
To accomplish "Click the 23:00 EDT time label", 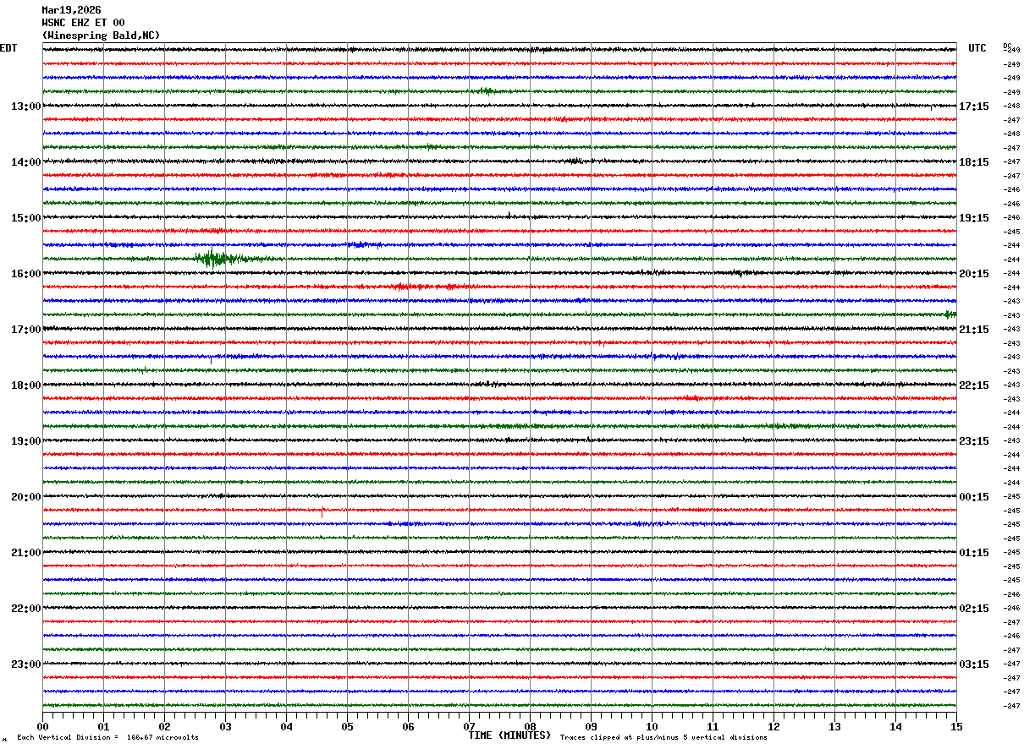I will pos(25,664).
